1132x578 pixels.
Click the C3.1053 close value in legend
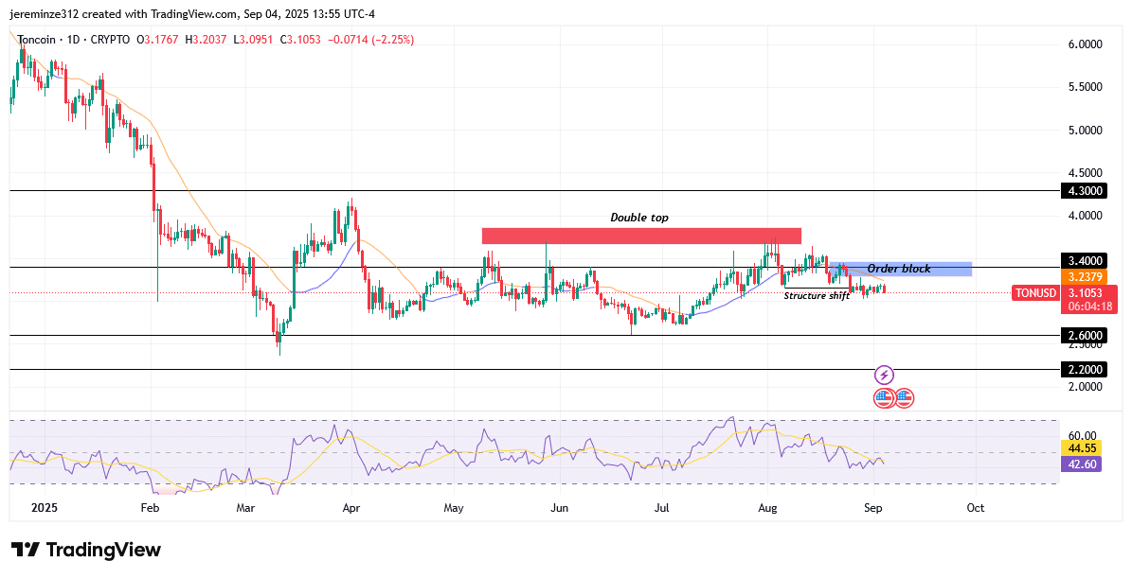(x=300, y=41)
